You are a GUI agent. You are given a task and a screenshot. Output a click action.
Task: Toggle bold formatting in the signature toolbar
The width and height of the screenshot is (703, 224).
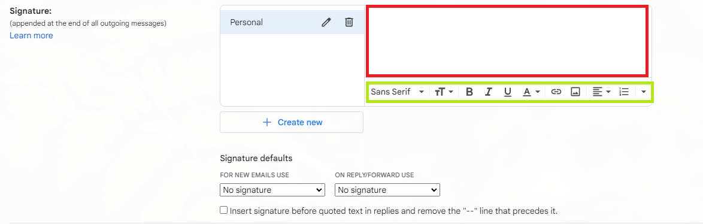point(469,92)
